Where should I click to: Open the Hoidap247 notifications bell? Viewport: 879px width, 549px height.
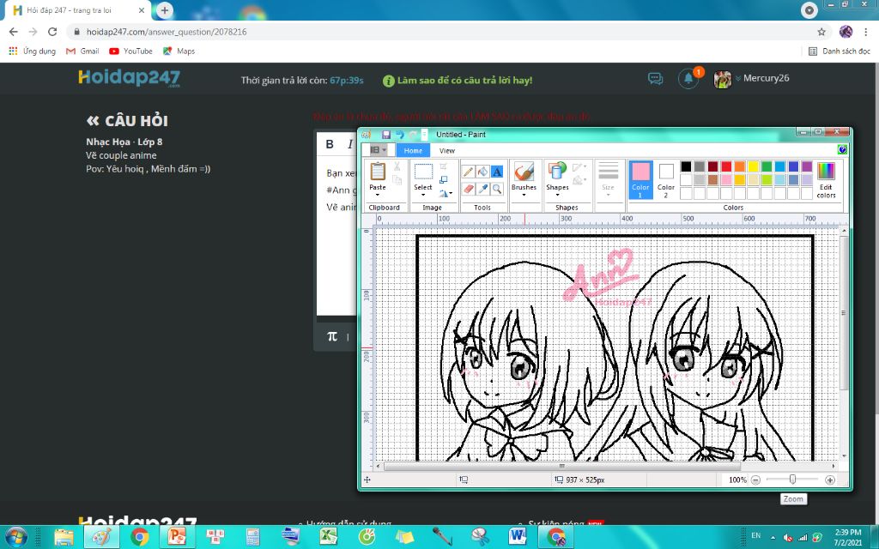[688, 79]
